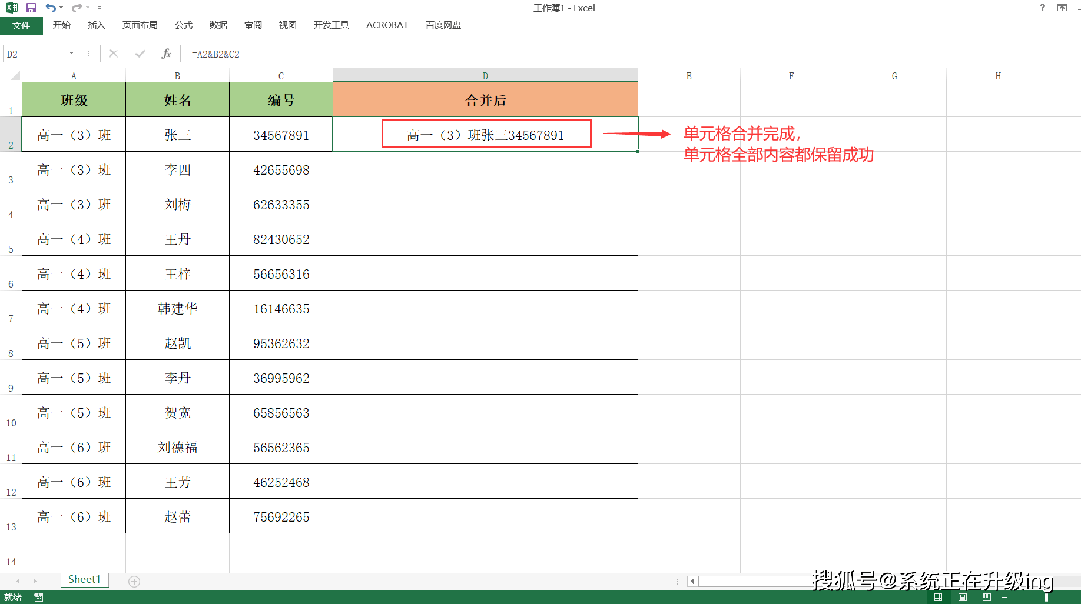Click the green 文件 button
The width and height of the screenshot is (1081, 604).
tap(21, 25)
